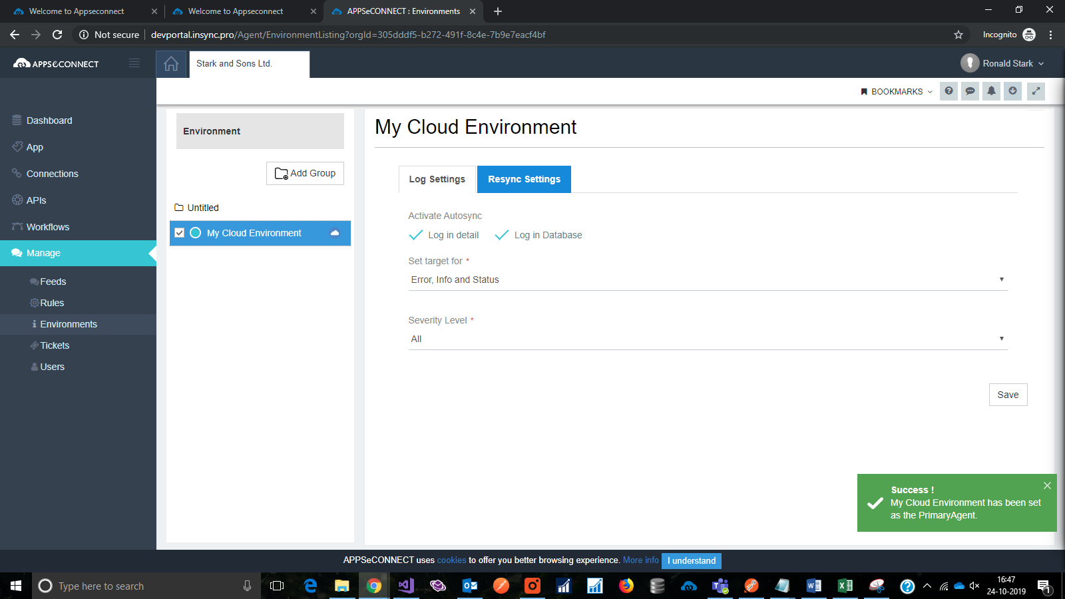Open Outlook from taskbar

point(470,586)
